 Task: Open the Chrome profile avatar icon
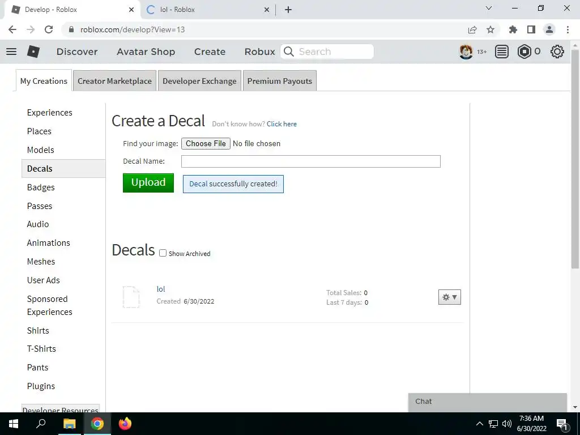click(x=549, y=29)
